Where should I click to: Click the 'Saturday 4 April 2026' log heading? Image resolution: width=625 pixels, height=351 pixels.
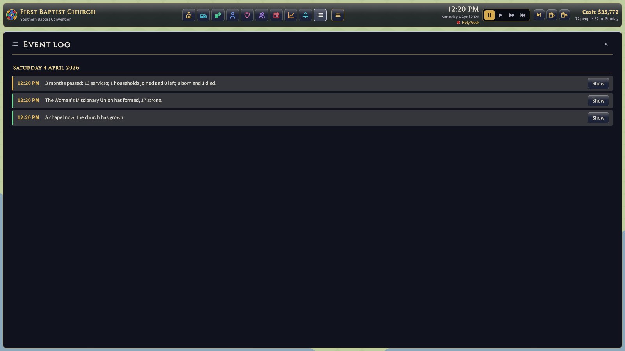(x=46, y=68)
